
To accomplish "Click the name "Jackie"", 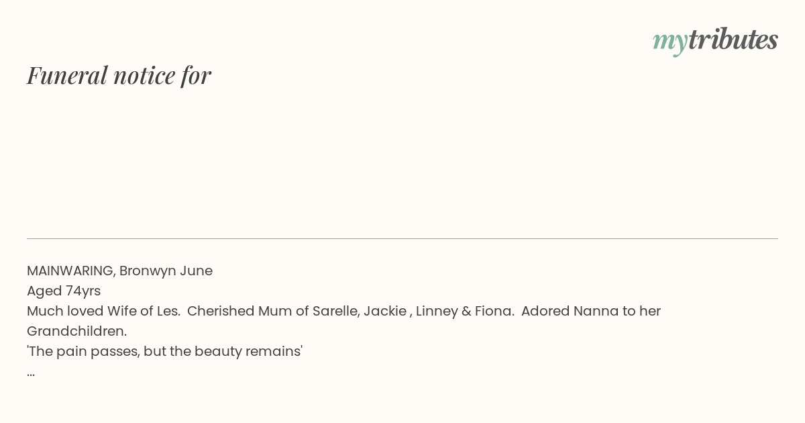I will pyautogui.click(x=384, y=311).
